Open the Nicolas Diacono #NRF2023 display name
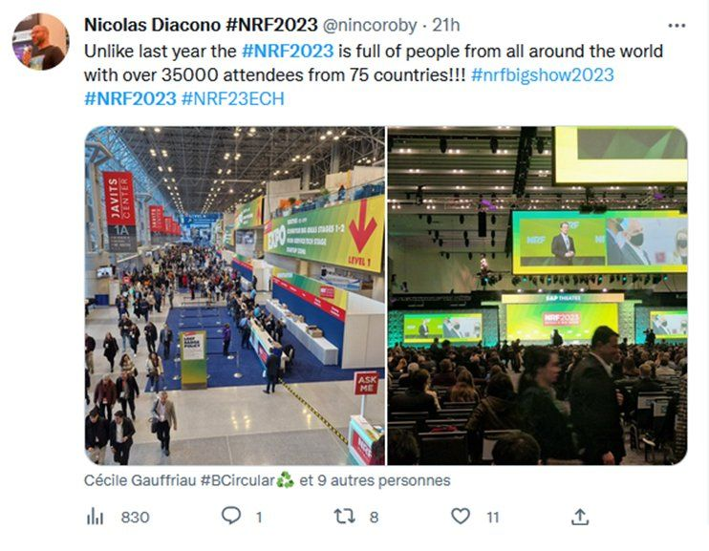Viewport: 709px width, 551px height. (x=201, y=25)
